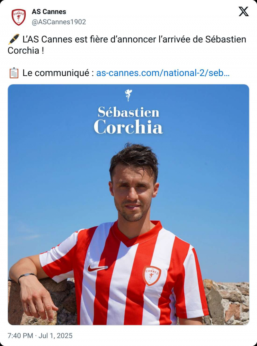Image resolution: width=257 pixels, height=346 pixels.
Task: Follow the as-cannes.com/national-2 link
Action: 163,73
